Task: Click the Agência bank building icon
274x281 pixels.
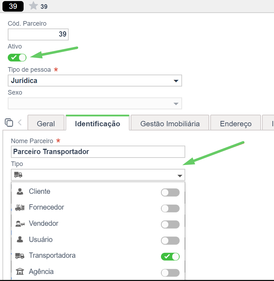Action: (x=20, y=272)
